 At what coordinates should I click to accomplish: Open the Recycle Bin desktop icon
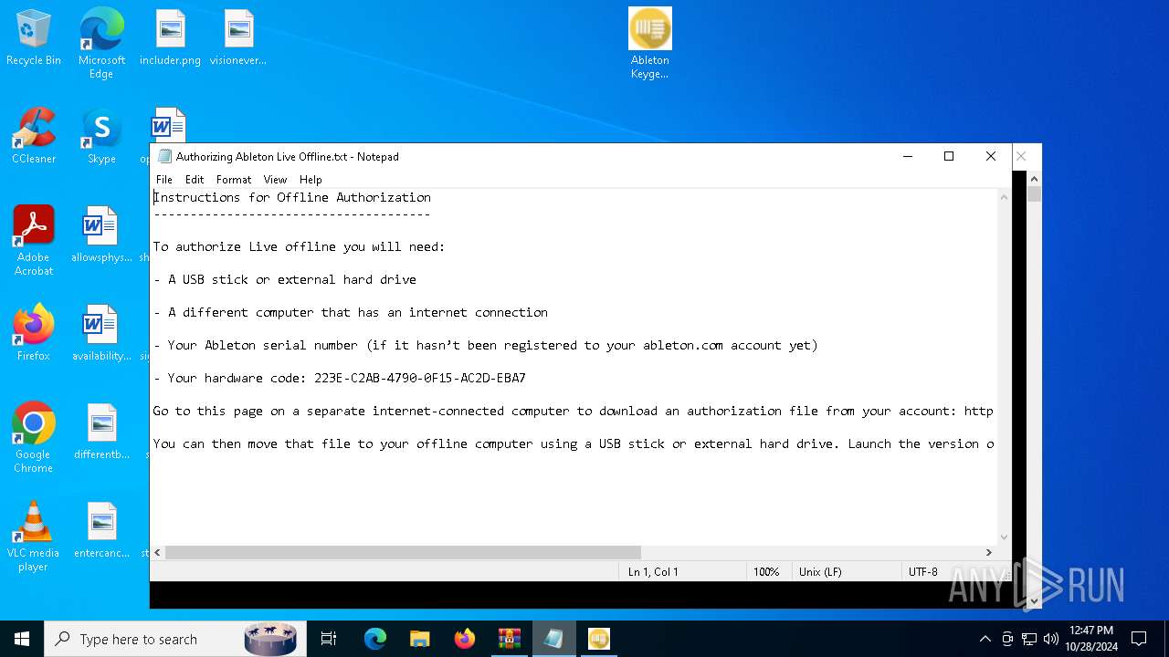pyautogui.click(x=34, y=38)
